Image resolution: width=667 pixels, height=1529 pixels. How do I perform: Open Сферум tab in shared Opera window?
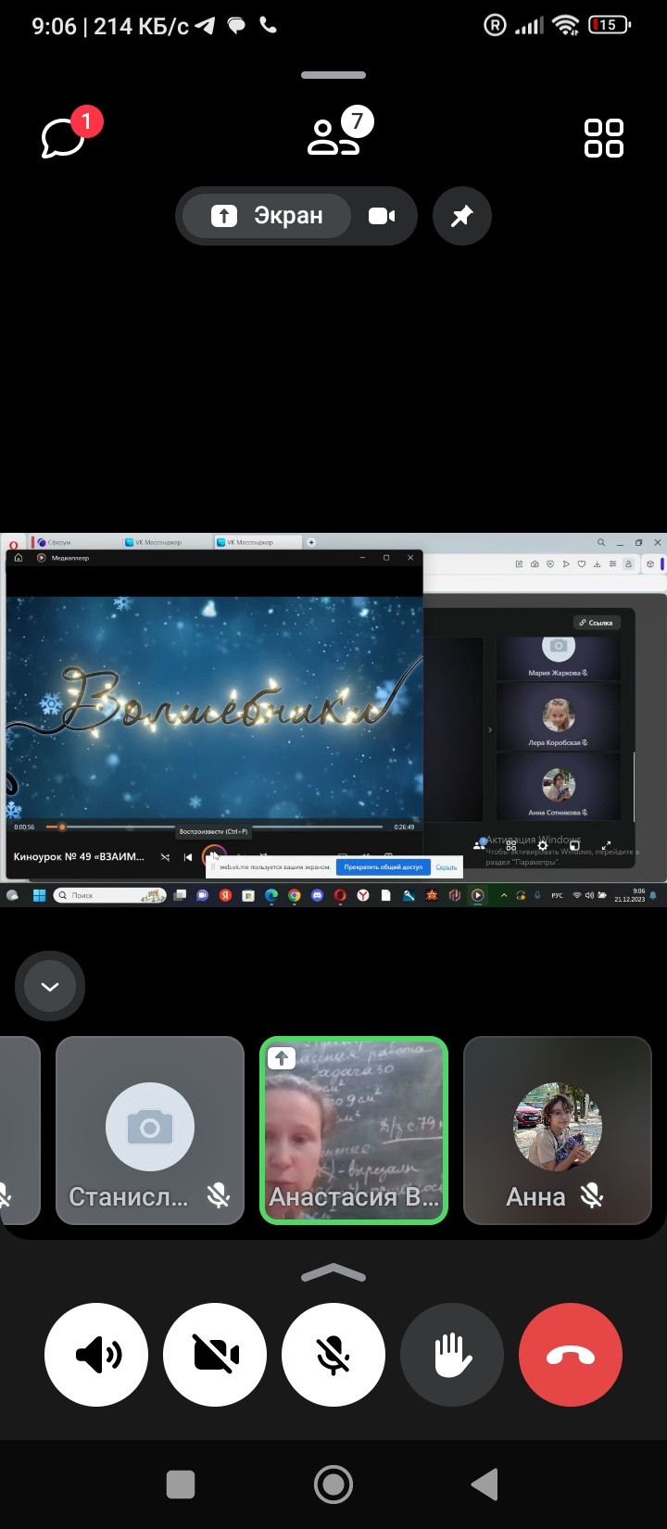[76, 542]
